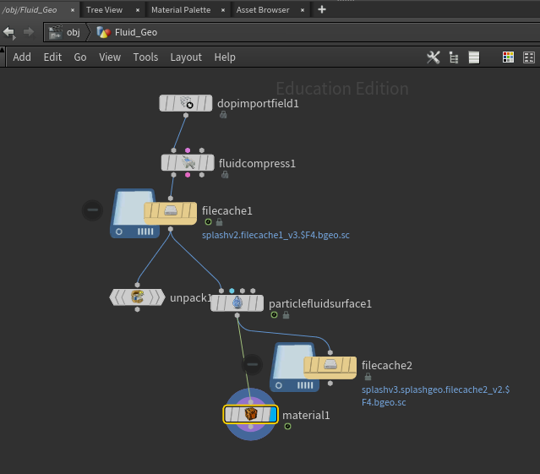The height and width of the screenshot is (474, 540).
Task: Select the dopimportfield1 node icon
Action: 186,103
